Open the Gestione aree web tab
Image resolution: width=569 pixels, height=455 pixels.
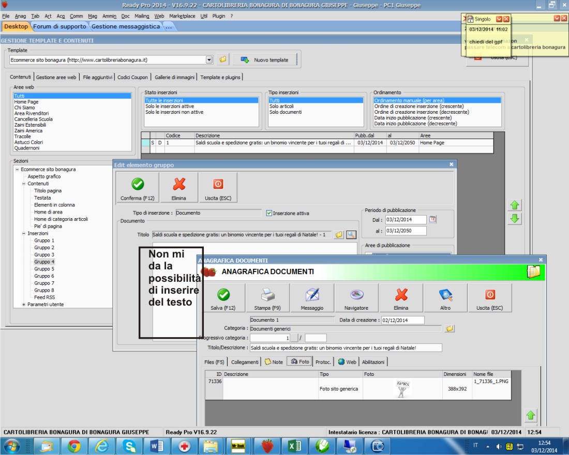(56, 77)
